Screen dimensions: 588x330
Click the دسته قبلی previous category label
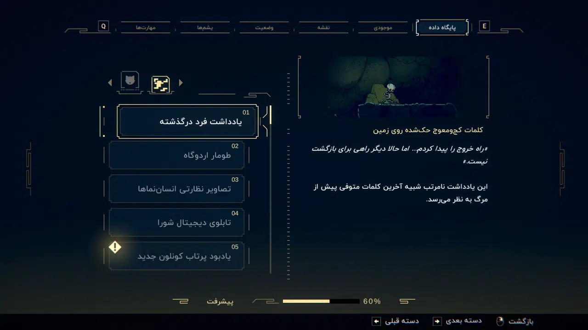(402, 321)
